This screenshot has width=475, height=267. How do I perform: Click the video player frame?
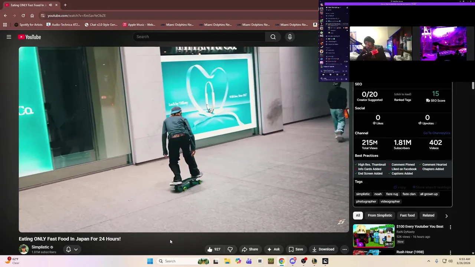click(184, 139)
